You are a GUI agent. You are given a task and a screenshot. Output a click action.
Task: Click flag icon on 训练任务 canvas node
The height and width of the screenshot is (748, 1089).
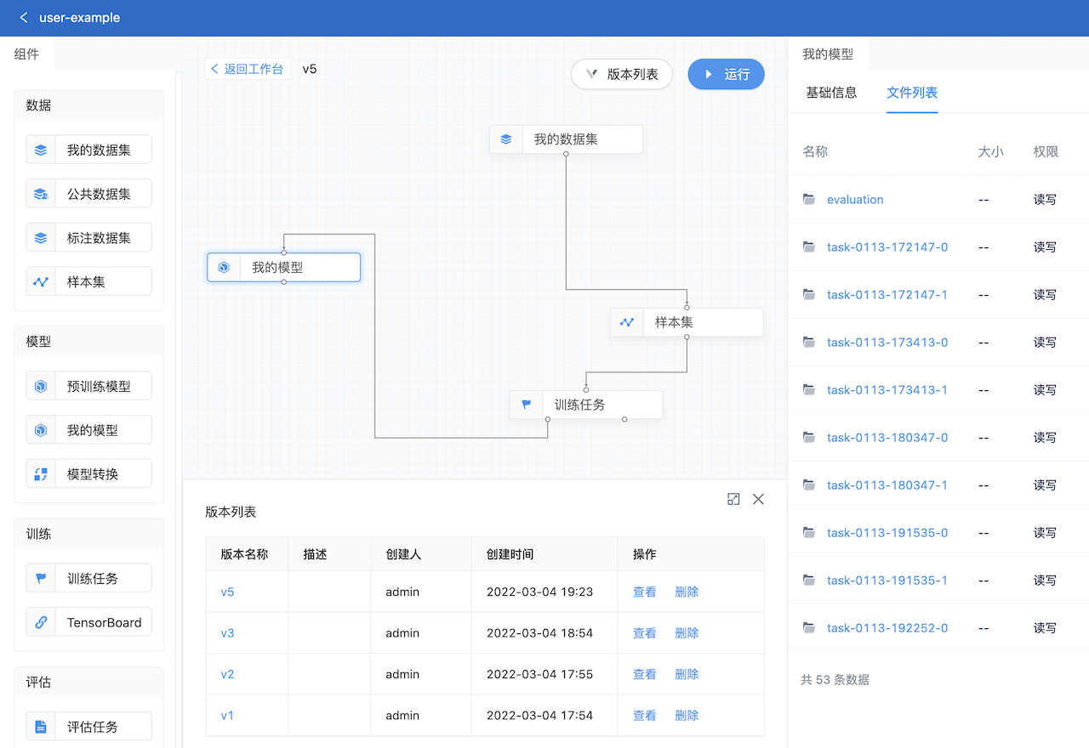click(527, 405)
